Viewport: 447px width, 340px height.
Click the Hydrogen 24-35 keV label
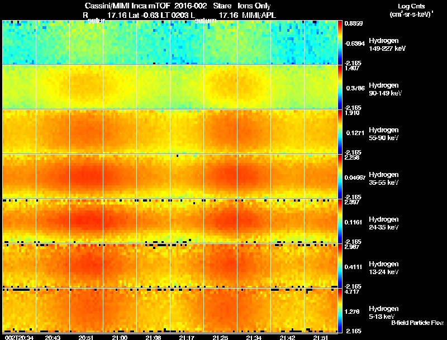384,223
